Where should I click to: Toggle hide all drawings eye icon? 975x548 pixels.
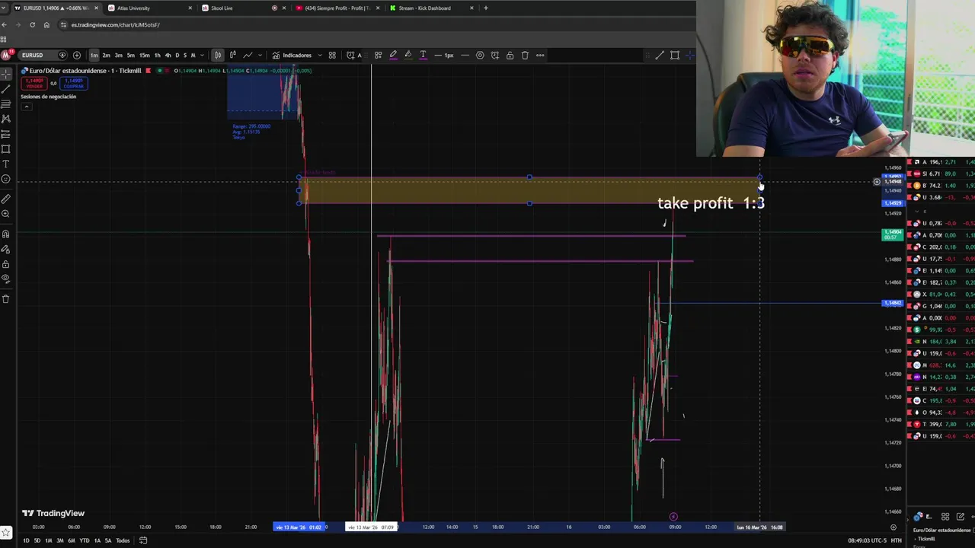coord(5,279)
